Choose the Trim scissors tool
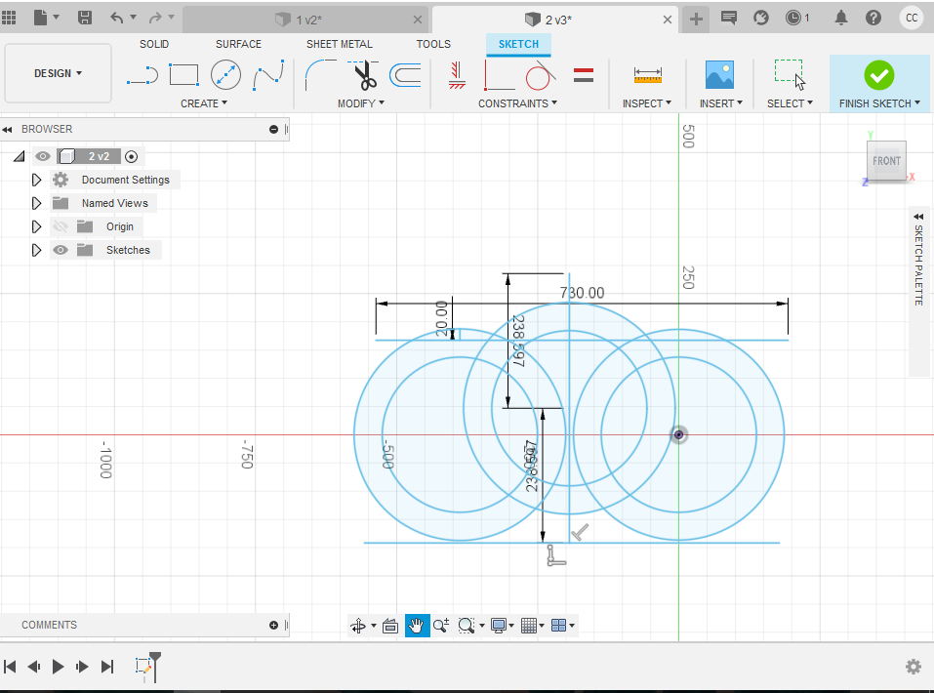 click(364, 75)
